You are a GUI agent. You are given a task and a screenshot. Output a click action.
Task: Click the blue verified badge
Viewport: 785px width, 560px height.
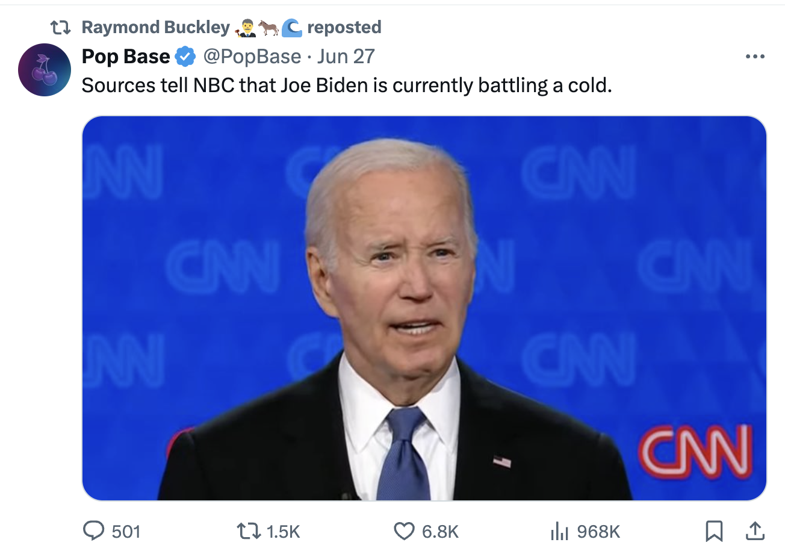185,57
